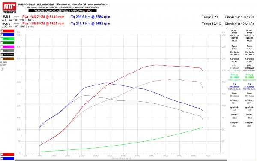The height and width of the screenshot is (161, 257).
Task: Enable the unchecked blue checkbox under the legend
Action: [x=2, y=158]
